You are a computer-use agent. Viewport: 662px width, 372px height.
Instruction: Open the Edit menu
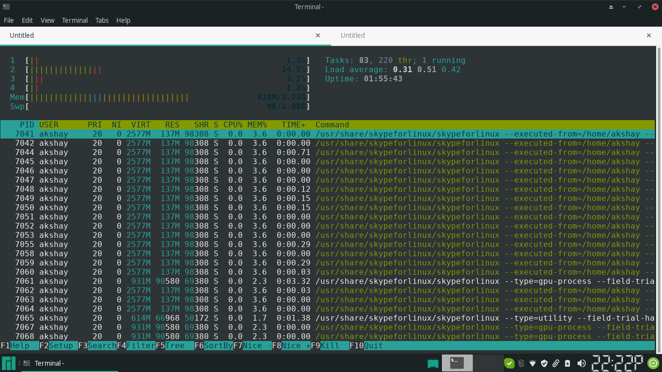click(x=27, y=20)
